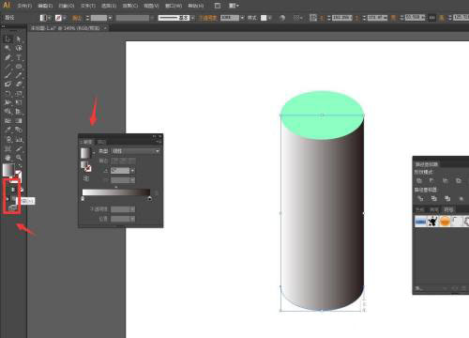Click the reverse gradient icon in Gradient panel
This screenshot has width=469, height=338.
[x=86, y=178]
